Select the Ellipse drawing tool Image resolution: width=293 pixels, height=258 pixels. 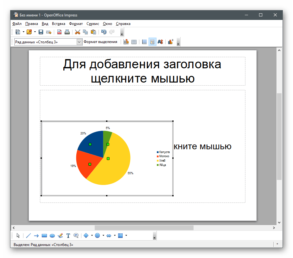[52, 236]
